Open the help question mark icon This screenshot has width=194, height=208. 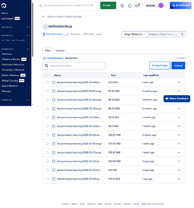click(x=122, y=6)
